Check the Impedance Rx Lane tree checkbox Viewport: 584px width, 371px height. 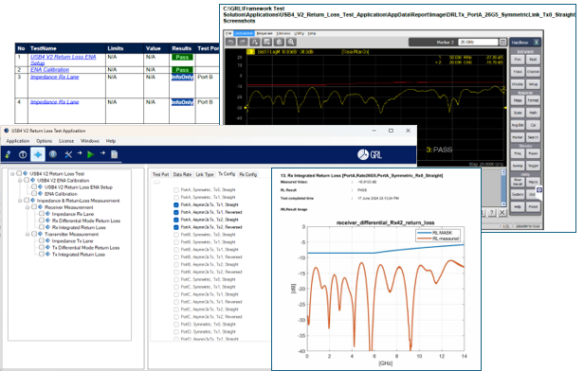pyautogui.click(x=42, y=214)
